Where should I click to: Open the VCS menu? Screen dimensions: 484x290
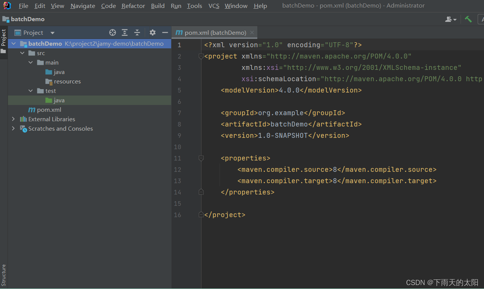click(214, 6)
